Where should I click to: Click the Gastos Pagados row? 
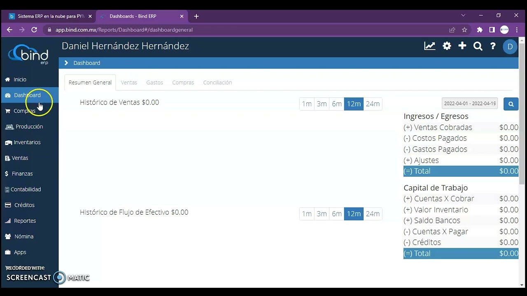point(461,149)
